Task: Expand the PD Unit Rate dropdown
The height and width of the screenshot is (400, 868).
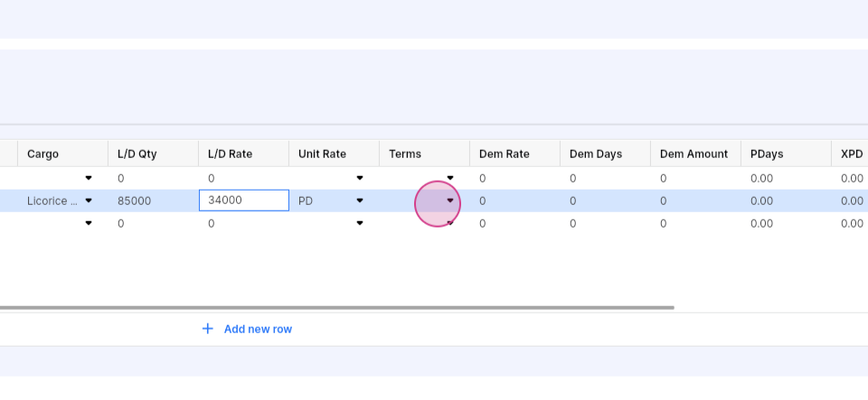Action: (x=360, y=200)
